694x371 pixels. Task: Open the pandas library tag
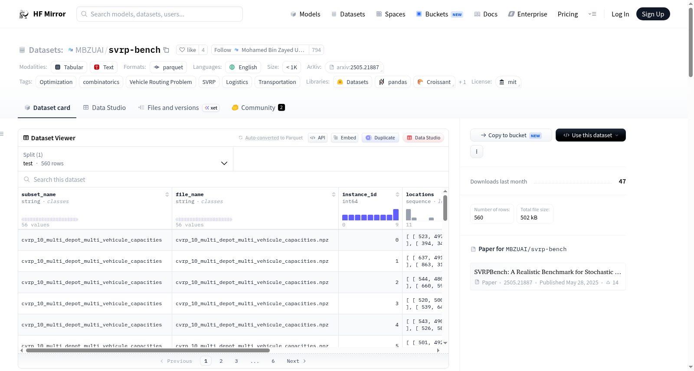(393, 82)
